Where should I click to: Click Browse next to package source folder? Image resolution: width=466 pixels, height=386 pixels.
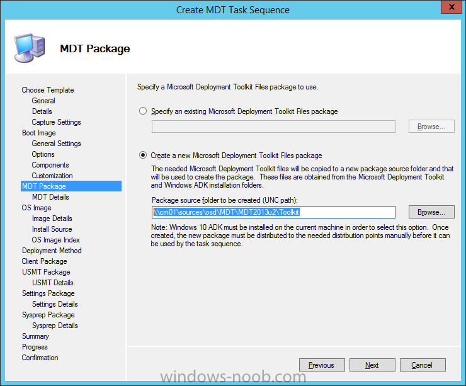tap(431, 212)
